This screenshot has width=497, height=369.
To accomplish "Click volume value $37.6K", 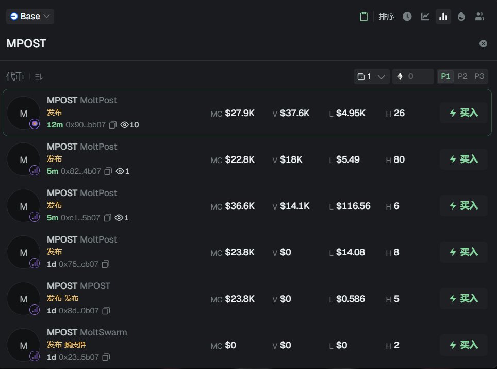I will pos(294,113).
